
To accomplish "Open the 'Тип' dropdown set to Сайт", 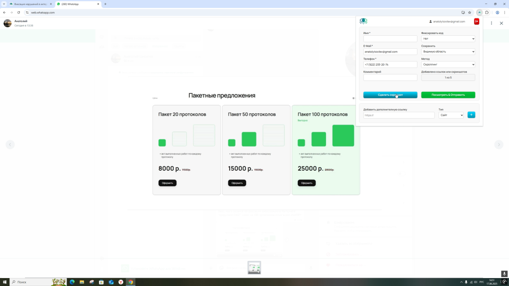I will [x=451, y=115].
